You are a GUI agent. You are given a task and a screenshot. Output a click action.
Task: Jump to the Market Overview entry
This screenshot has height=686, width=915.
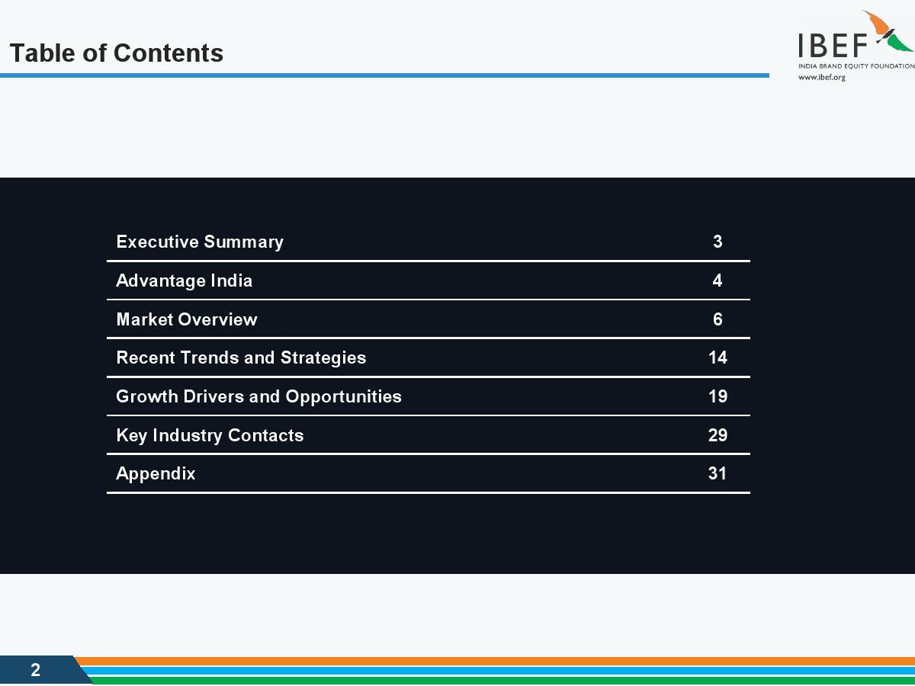187,320
